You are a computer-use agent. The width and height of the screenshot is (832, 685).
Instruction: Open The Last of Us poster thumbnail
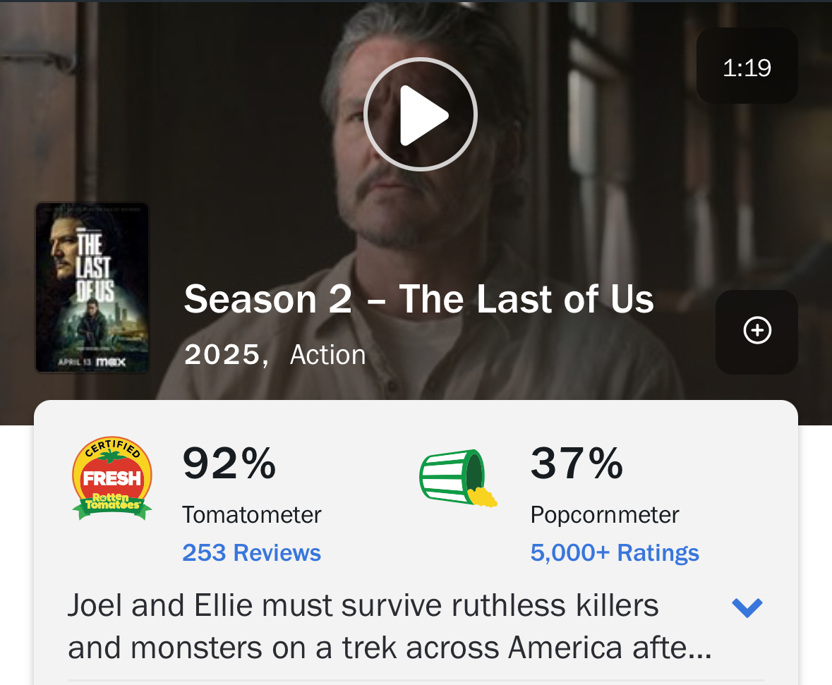point(92,288)
